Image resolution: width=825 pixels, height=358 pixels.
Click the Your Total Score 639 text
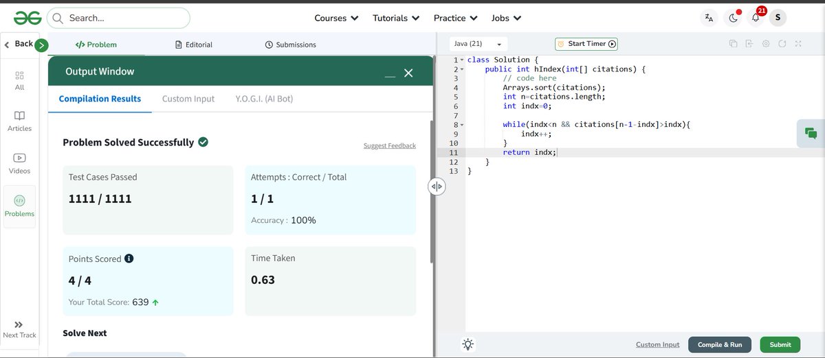(x=113, y=302)
